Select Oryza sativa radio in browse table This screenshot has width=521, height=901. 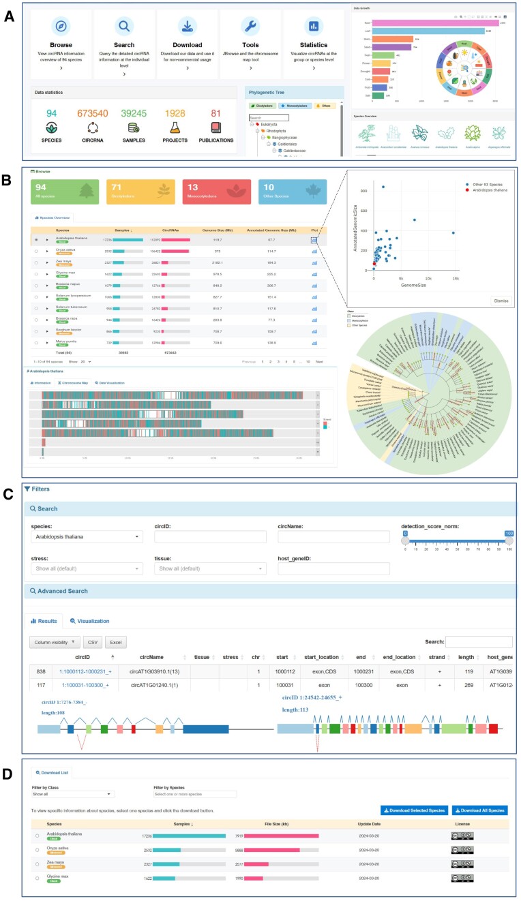pos(35,250)
